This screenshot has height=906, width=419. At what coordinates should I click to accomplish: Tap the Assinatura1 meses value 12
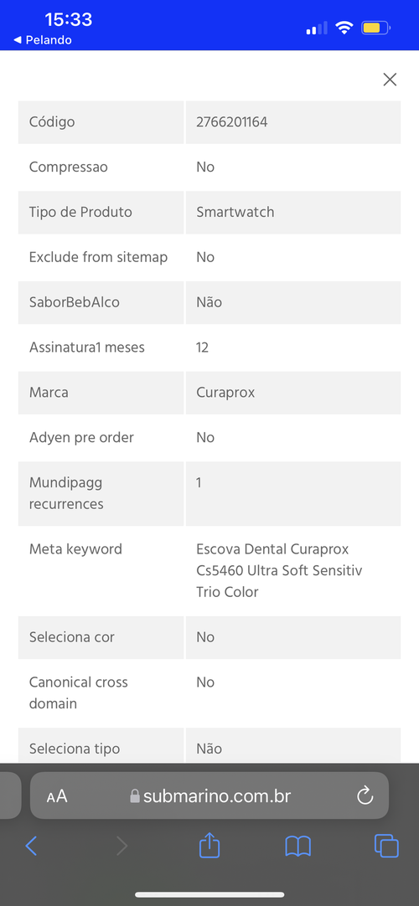[202, 347]
